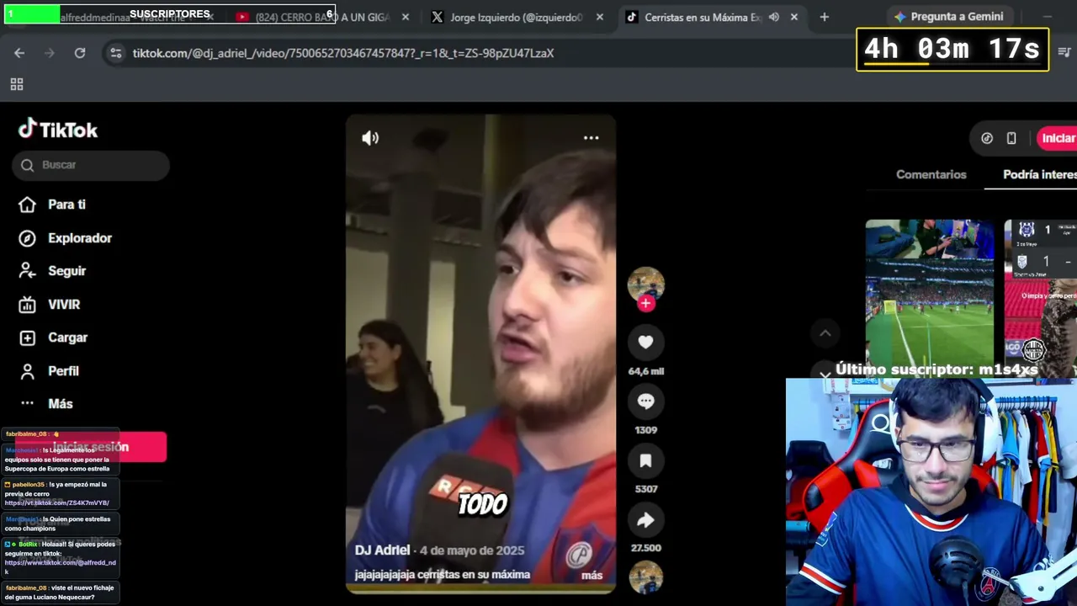1077x606 pixels.
Task: Click the phone icon in the TikTok header
Action: 1011,138
